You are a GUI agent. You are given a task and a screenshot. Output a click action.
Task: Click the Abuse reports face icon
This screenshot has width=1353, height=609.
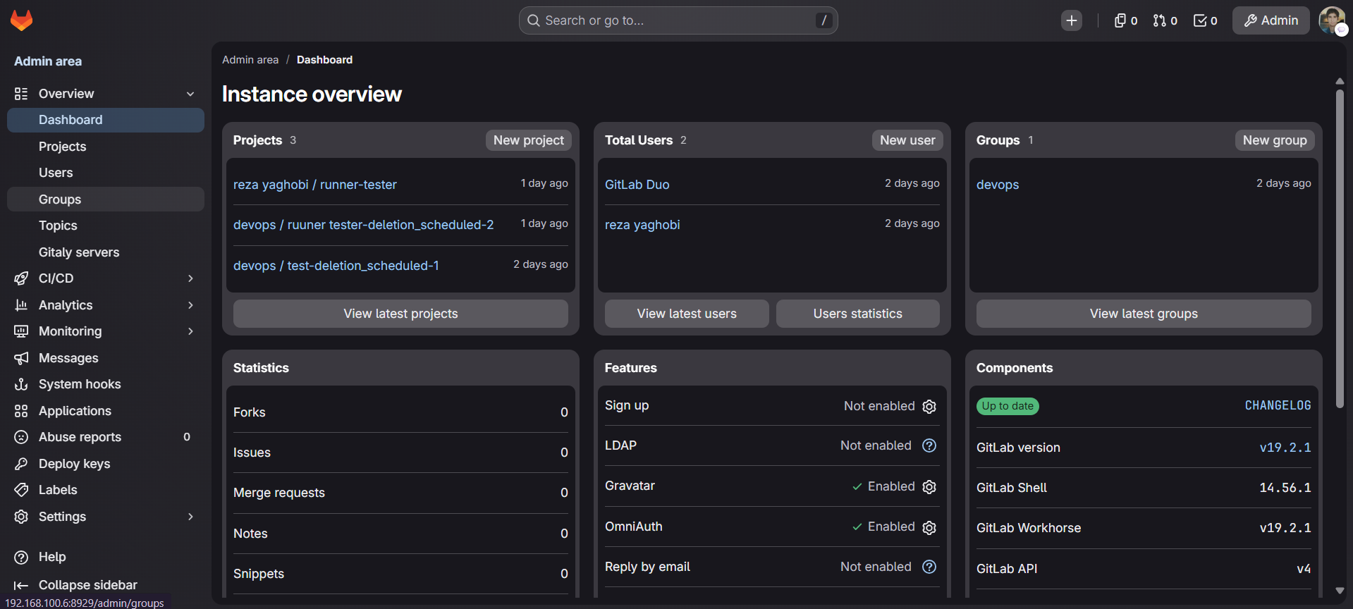pyautogui.click(x=21, y=437)
